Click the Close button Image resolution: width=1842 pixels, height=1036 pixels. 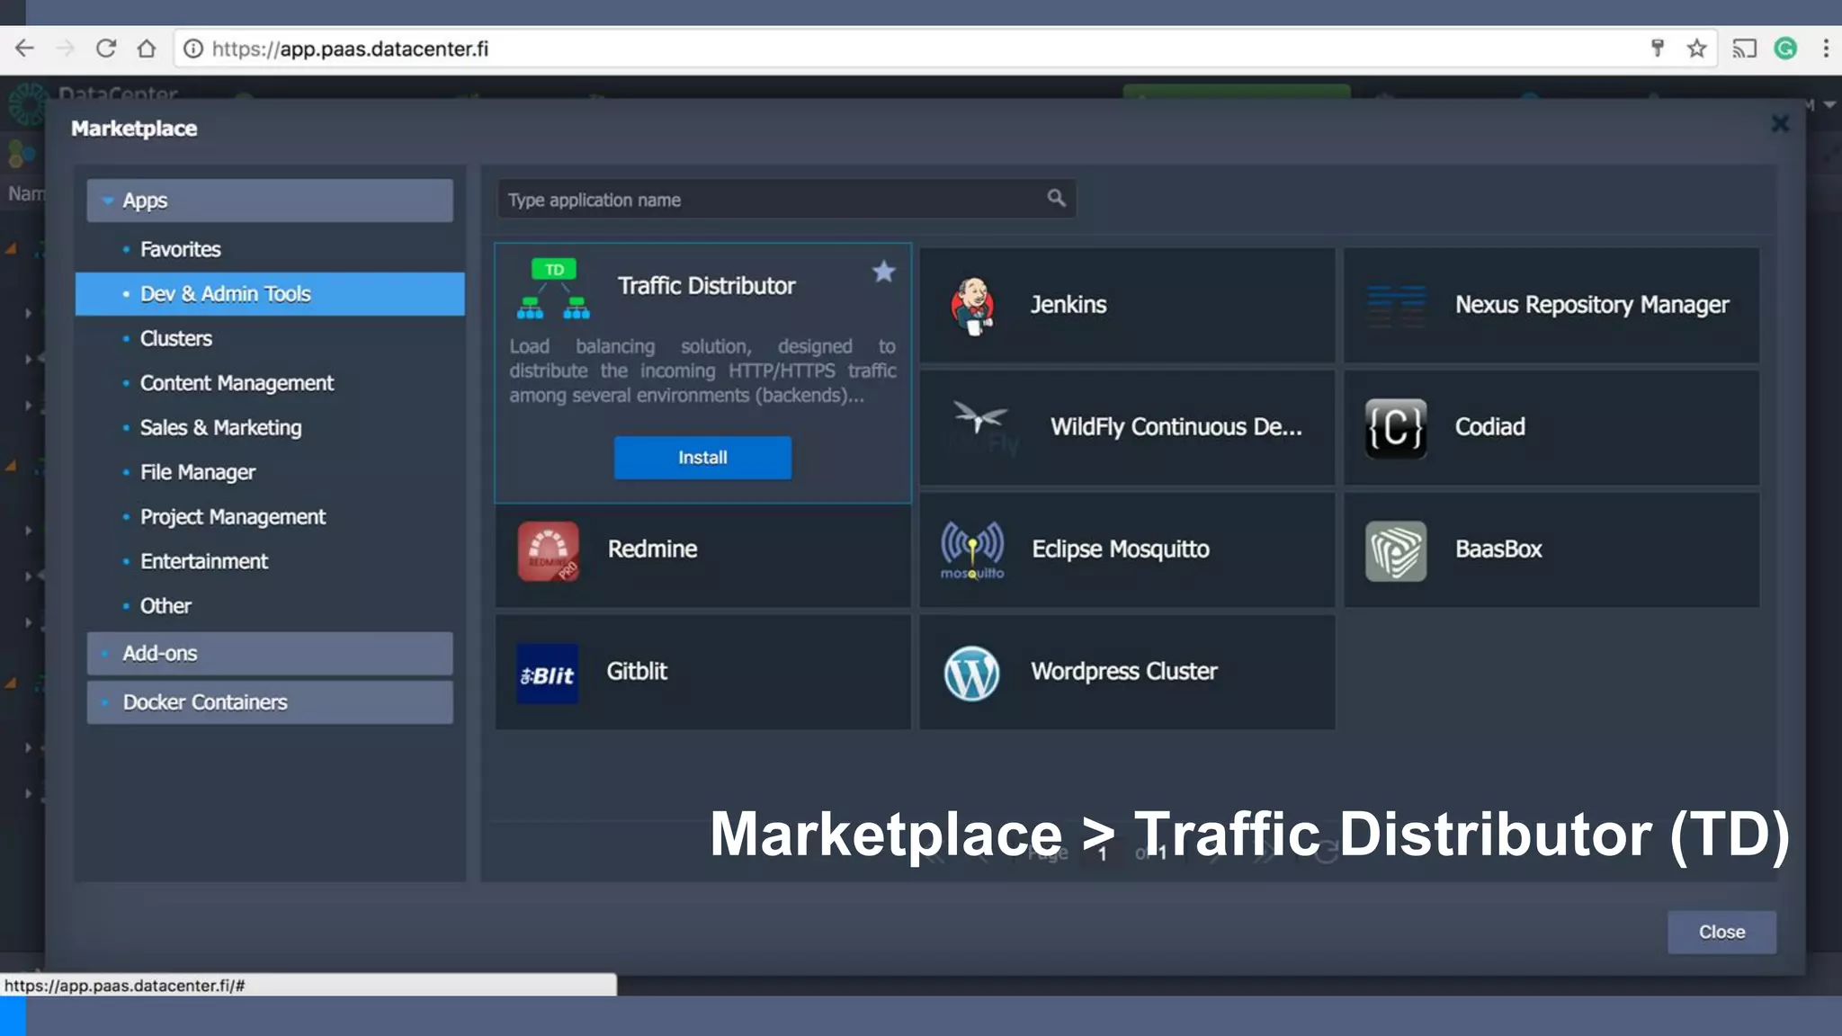pyautogui.click(x=1721, y=933)
